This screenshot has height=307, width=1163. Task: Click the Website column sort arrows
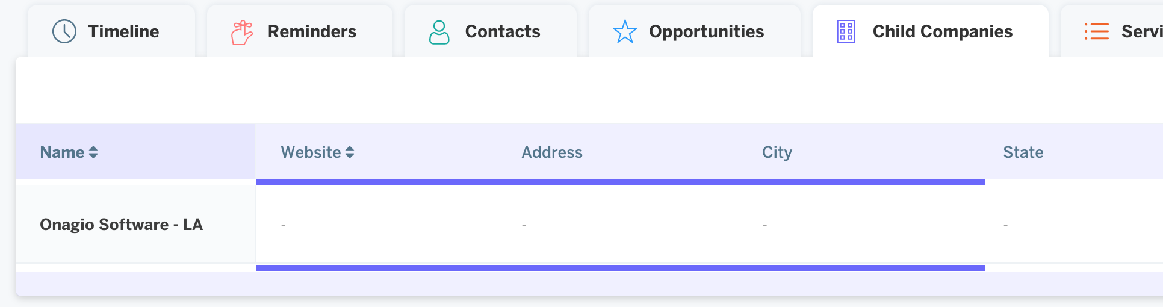point(350,152)
